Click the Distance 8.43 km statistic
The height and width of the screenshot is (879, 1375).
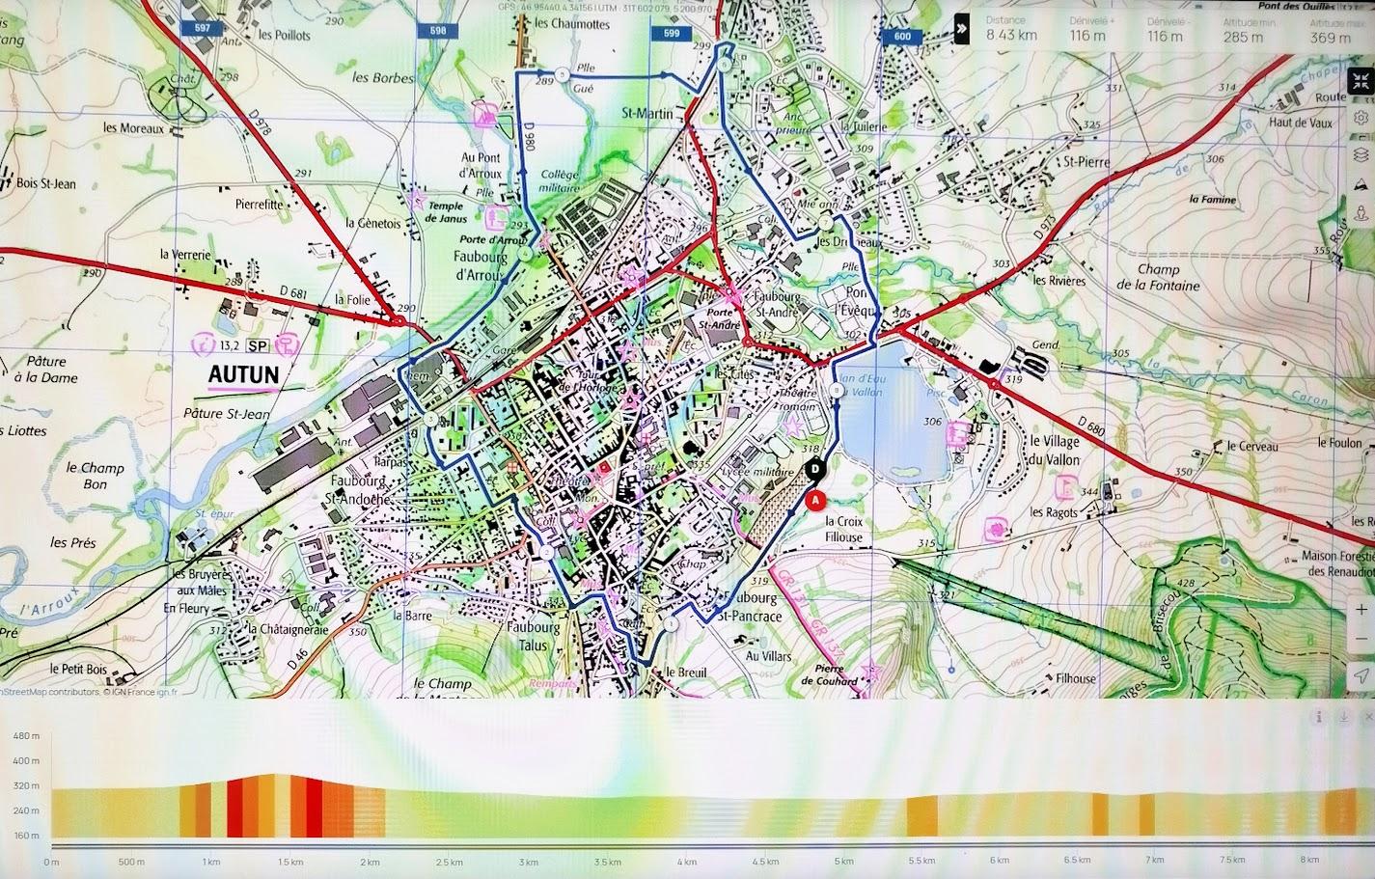click(x=1011, y=30)
